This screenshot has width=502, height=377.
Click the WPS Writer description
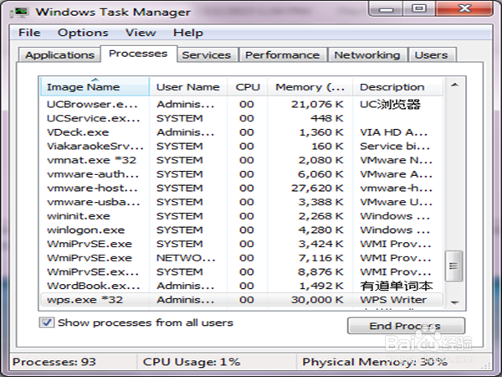(x=393, y=300)
